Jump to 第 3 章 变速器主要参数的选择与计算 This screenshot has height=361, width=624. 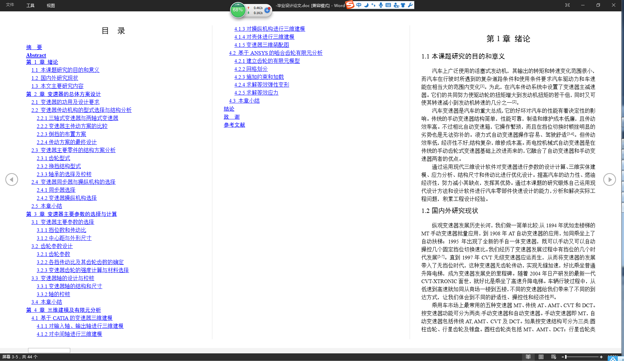pyautogui.click(x=72, y=214)
